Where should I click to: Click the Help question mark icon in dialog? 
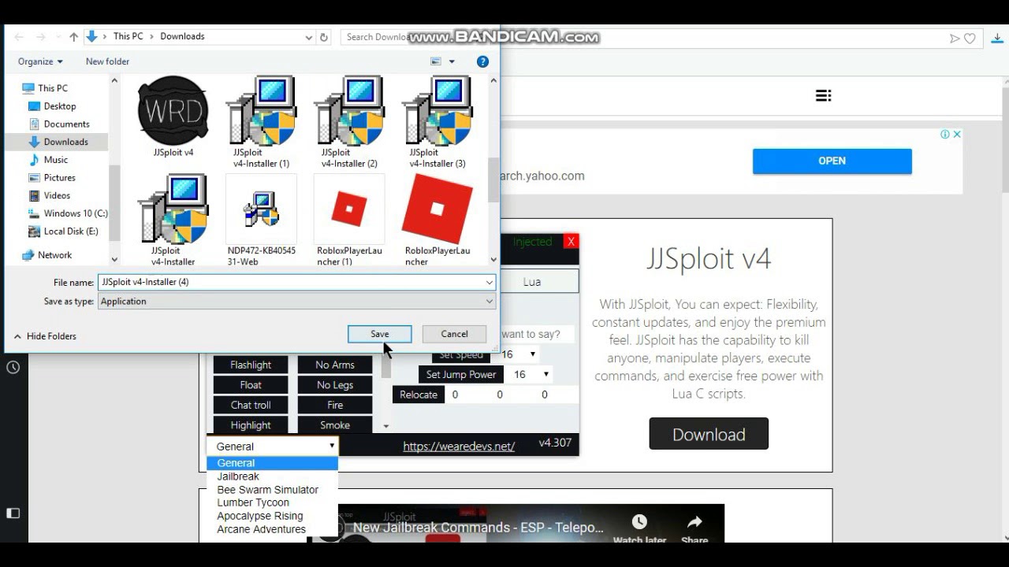click(x=482, y=61)
